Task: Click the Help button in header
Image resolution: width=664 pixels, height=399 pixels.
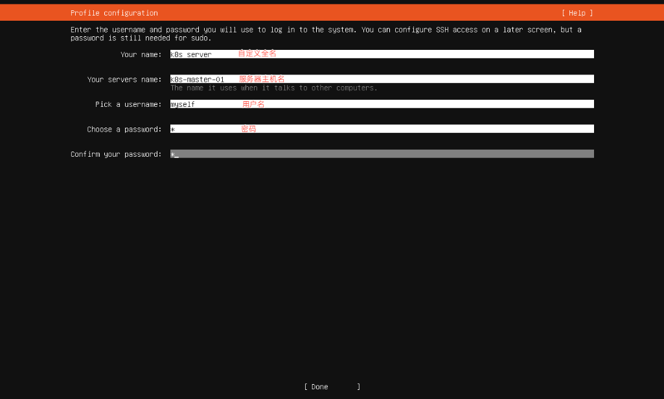Action: pos(577,13)
